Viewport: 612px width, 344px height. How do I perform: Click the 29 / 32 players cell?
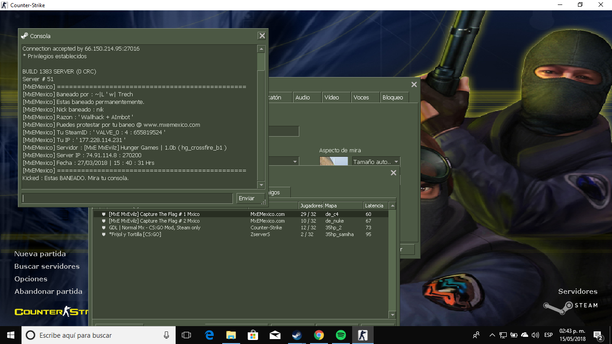(x=308, y=214)
